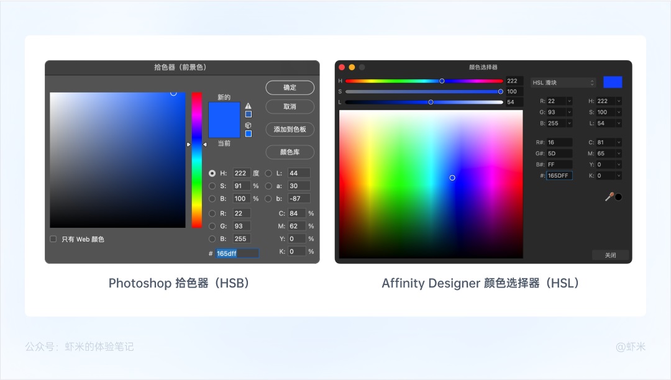The image size is (671, 380).
Task: Click the yellow minimize dot on Affinity window
Action: 352,67
